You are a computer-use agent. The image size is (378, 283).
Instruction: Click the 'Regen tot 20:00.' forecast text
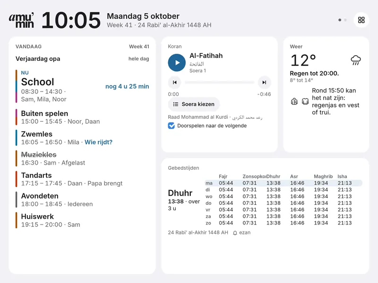(x=314, y=74)
